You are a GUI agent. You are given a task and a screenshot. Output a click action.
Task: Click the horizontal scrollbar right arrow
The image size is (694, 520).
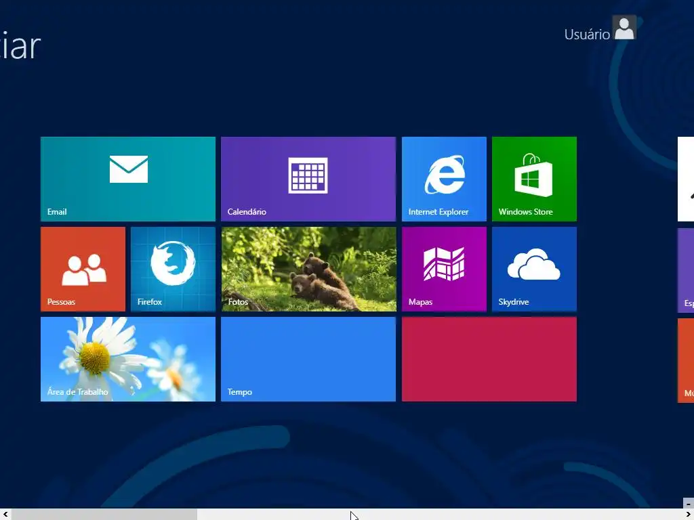pyautogui.click(x=689, y=515)
